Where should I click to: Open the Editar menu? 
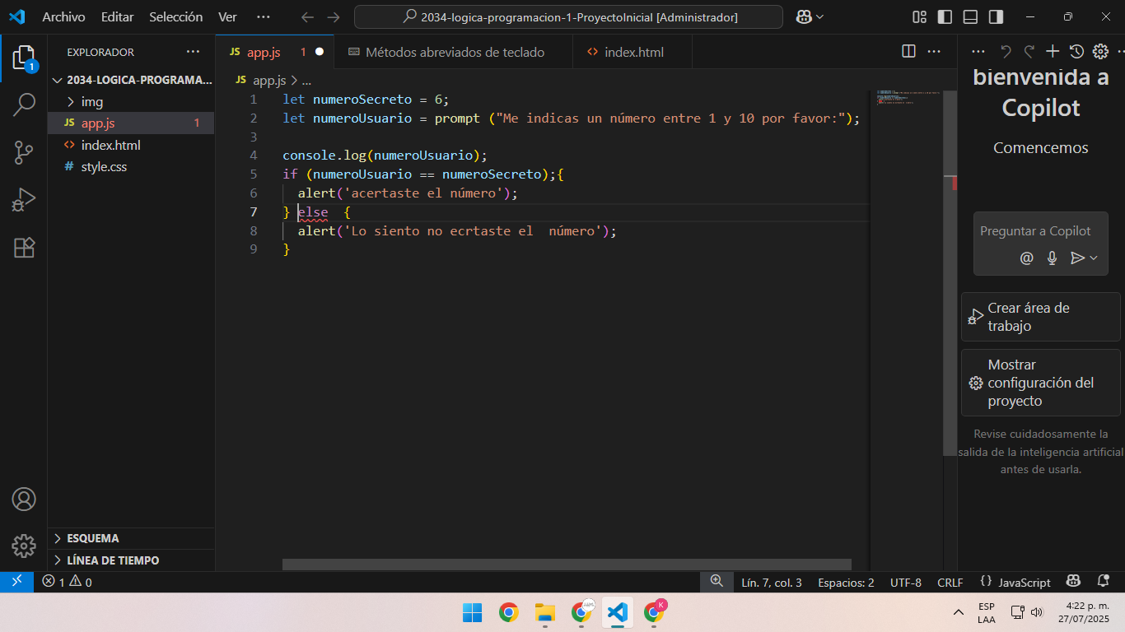pyautogui.click(x=117, y=16)
